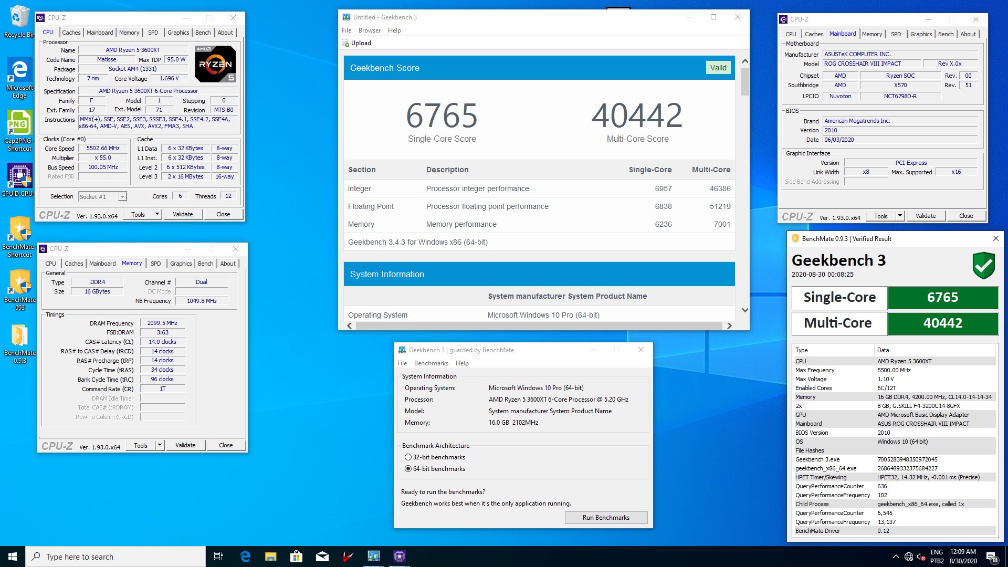The width and height of the screenshot is (1008, 567).
Task: Open Microsoft Store from the taskbar
Action: pos(297,556)
